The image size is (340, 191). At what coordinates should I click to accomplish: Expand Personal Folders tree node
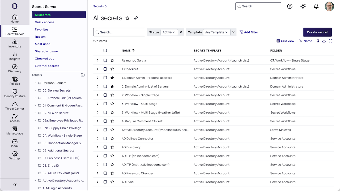pos(35,83)
